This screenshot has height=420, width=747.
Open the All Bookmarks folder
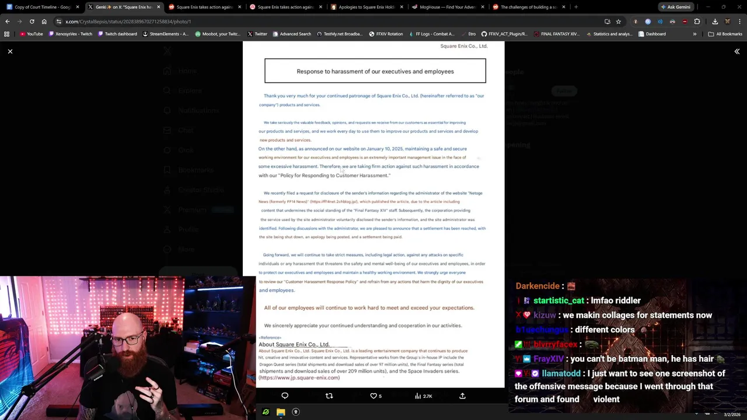tap(725, 34)
